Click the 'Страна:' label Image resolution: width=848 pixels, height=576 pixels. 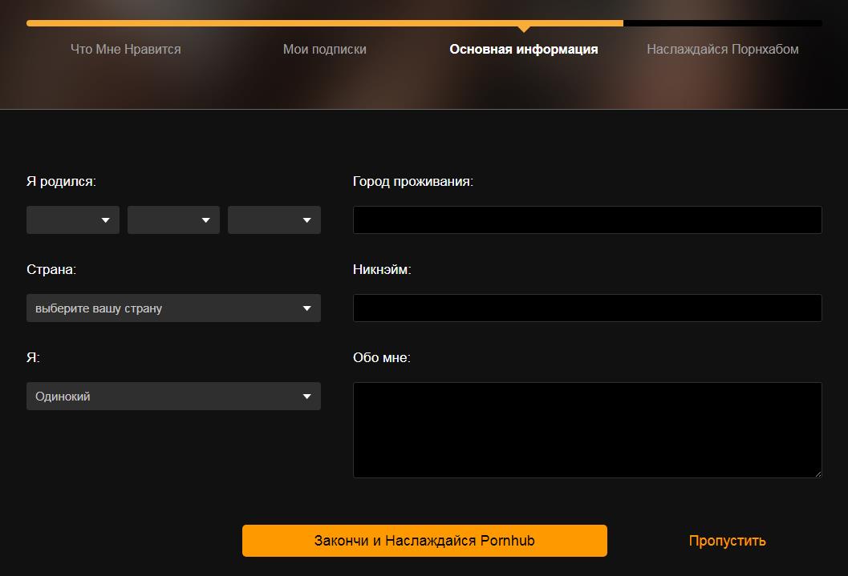click(x=51, y=269)
